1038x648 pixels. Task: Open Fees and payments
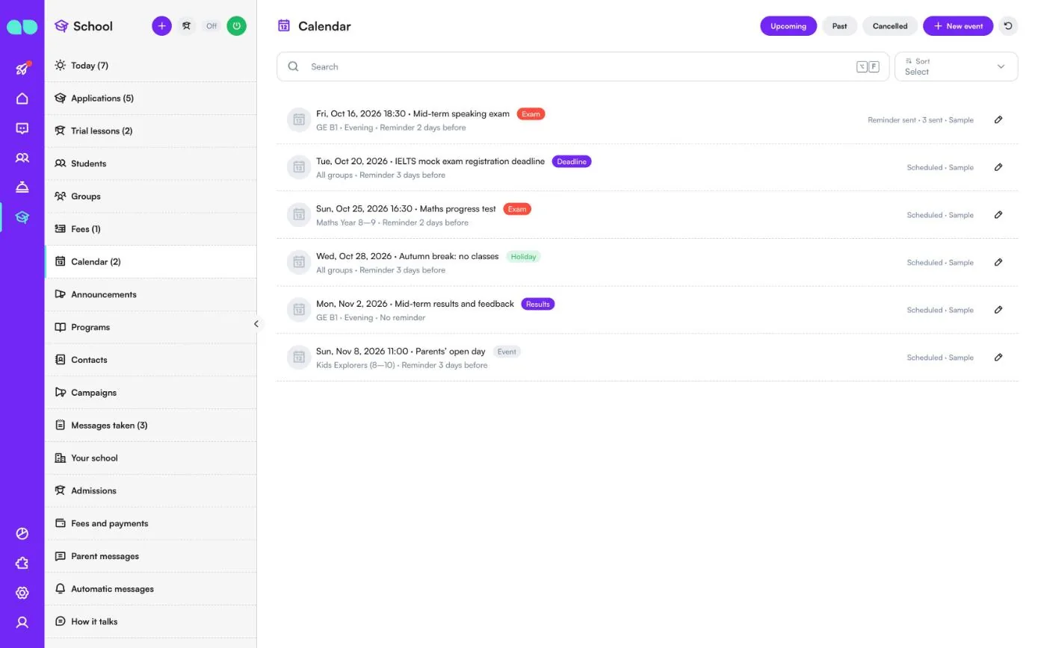(150, 523)
